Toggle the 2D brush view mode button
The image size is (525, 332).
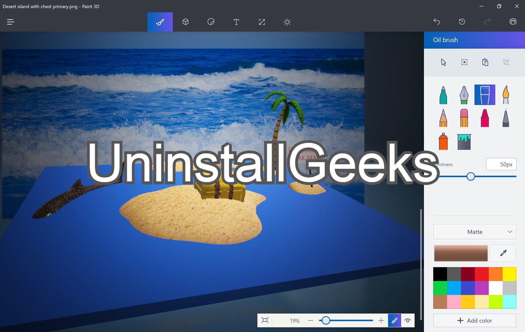(394, 320)
